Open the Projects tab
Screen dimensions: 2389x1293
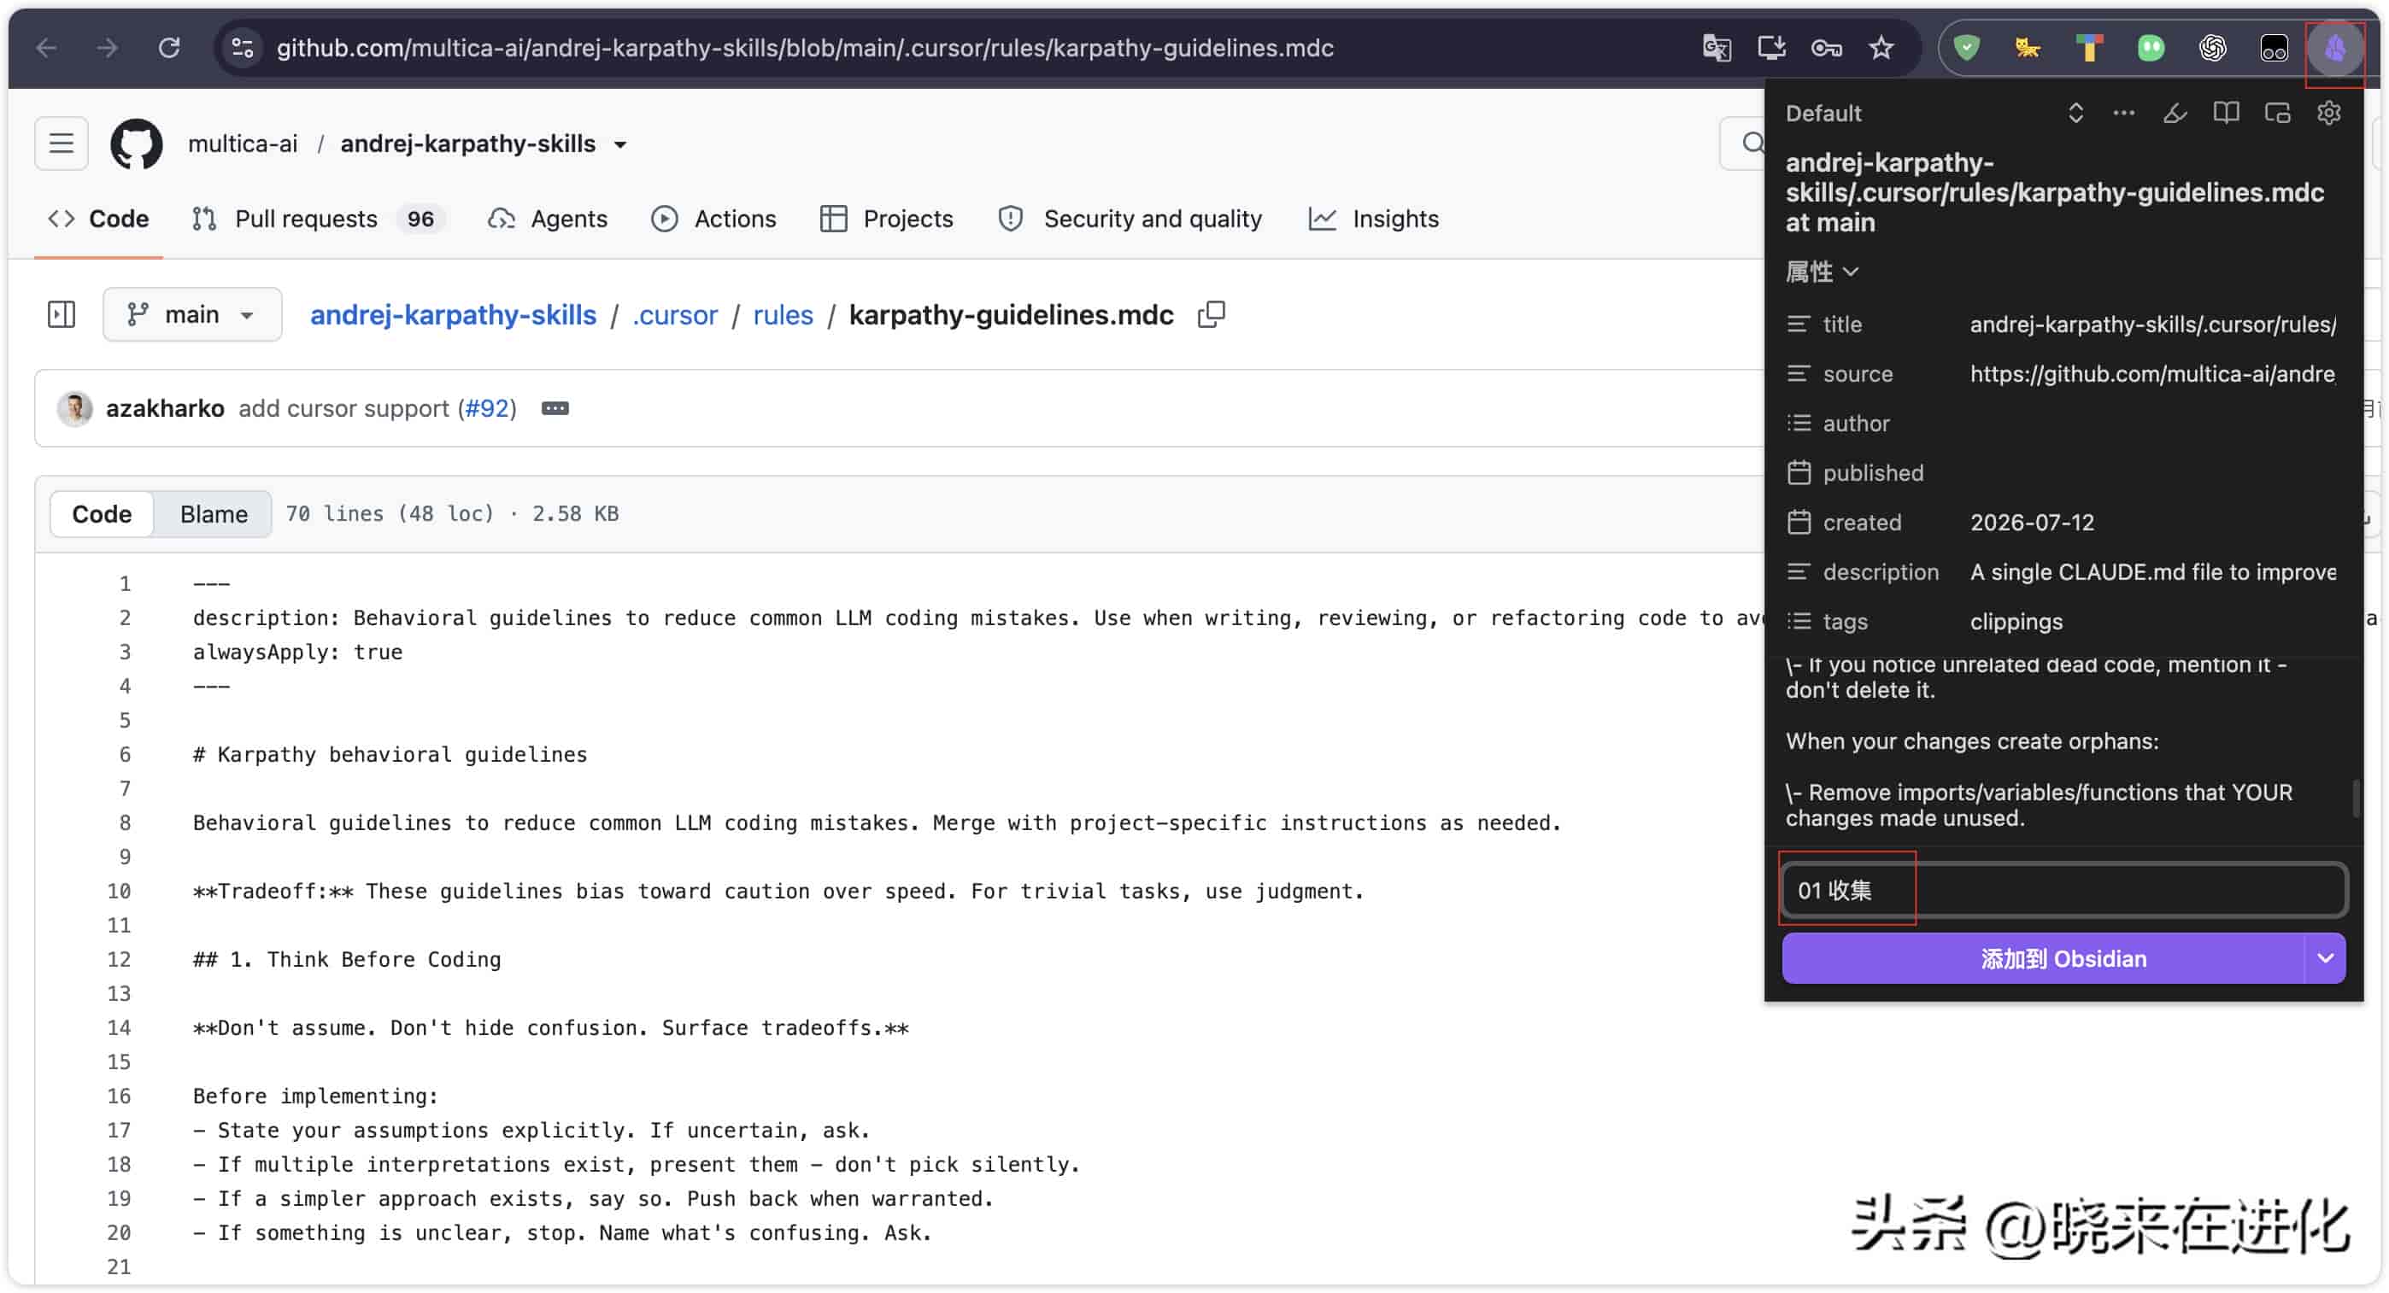pyautogui.click(x=887, y=219)
